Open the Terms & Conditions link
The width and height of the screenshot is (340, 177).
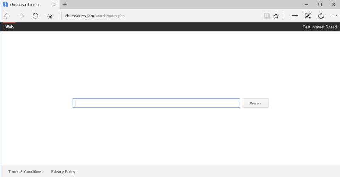tap(25, 172)
